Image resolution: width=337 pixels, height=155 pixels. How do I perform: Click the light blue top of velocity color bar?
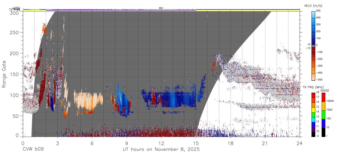pos(313,14)
